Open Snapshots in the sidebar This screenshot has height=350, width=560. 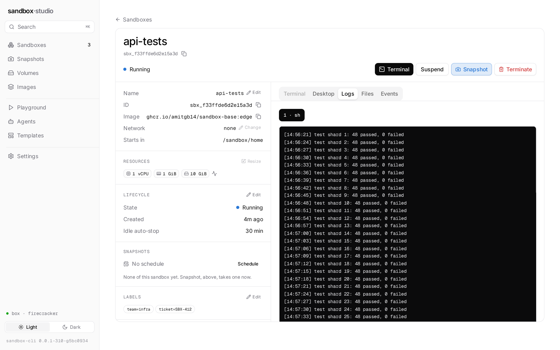50,59
